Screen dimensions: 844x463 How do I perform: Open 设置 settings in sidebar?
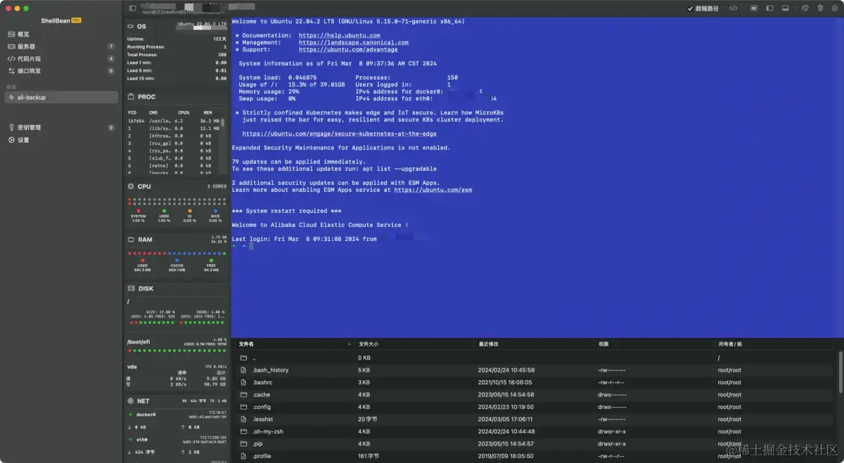[x=61, y=140]
